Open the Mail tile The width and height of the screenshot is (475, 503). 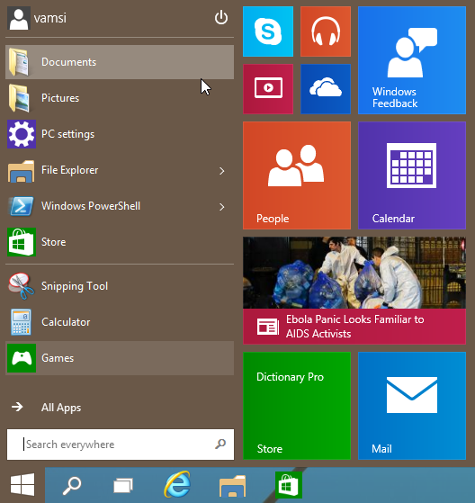(x=412, y=406)
